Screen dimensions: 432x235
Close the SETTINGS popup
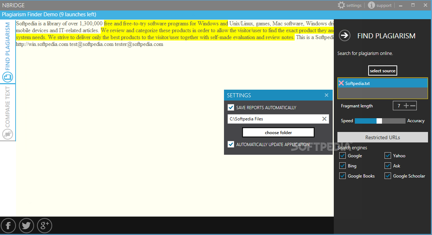[x=327, y=95]
